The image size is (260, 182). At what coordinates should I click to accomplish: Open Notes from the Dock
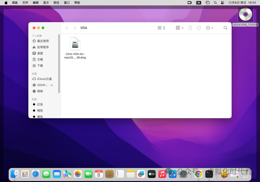tap(131, 174)
